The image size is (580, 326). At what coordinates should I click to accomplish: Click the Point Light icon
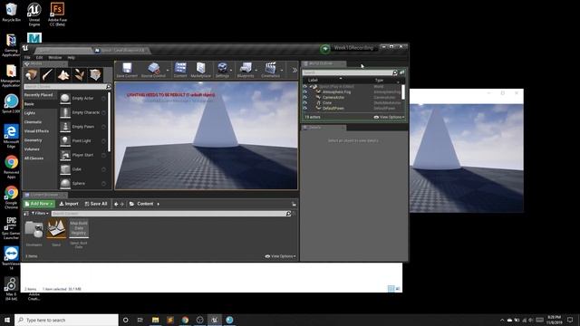65,141
